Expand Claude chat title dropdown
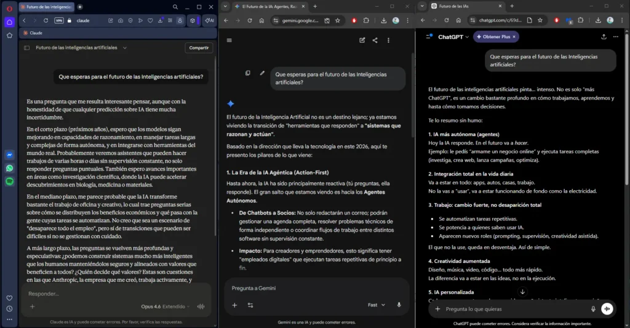This screenshot has width=630, height=328. [124, 48]
